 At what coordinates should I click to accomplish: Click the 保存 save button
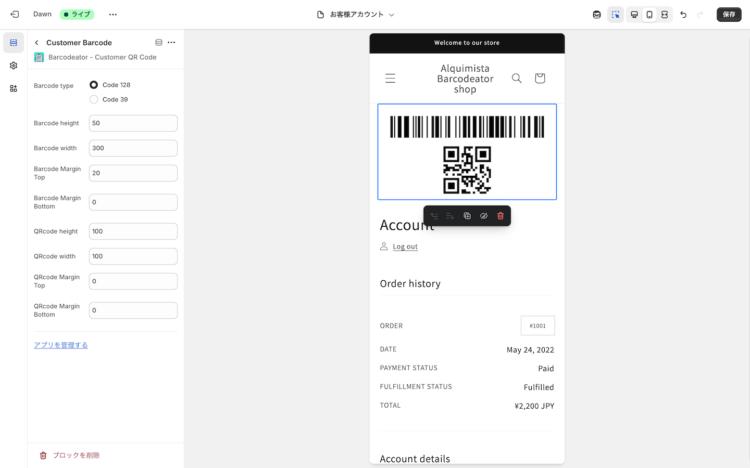tap(729, 15)
